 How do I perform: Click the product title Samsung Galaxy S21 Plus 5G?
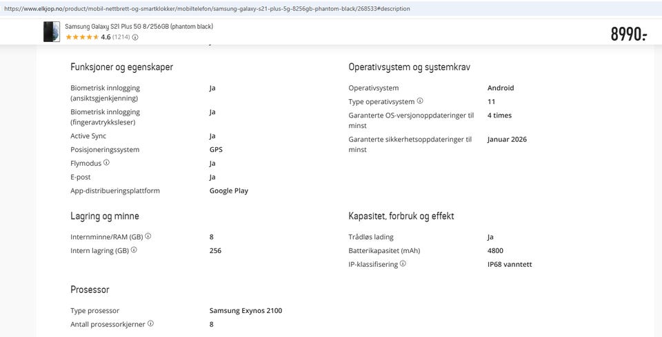coord(139,27)
